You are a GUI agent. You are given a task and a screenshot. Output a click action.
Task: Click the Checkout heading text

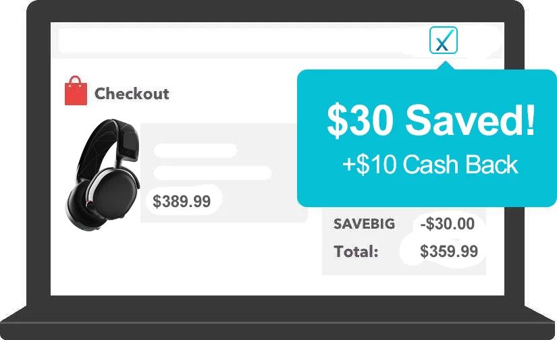(x=132, y=93)
